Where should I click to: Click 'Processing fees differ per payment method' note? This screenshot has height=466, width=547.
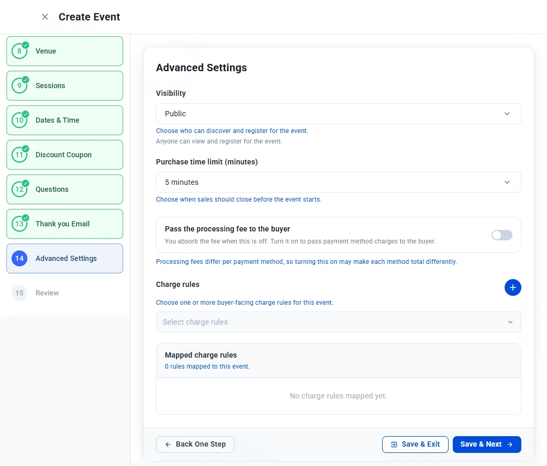click(x=306, y=262)
